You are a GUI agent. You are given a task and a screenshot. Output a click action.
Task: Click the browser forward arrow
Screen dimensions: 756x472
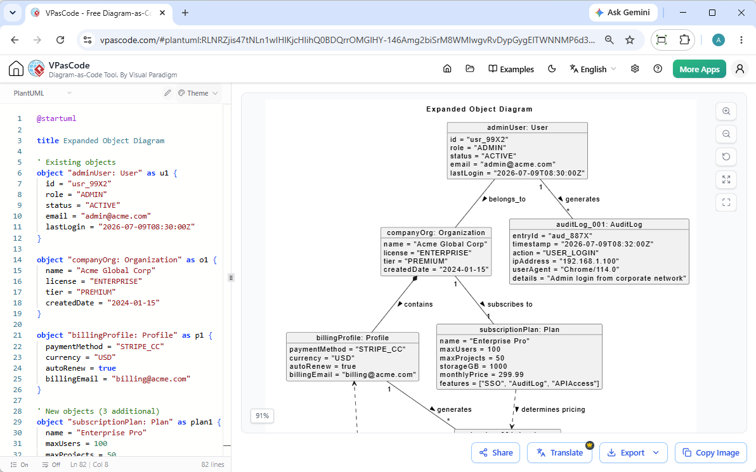click(37, 40)
